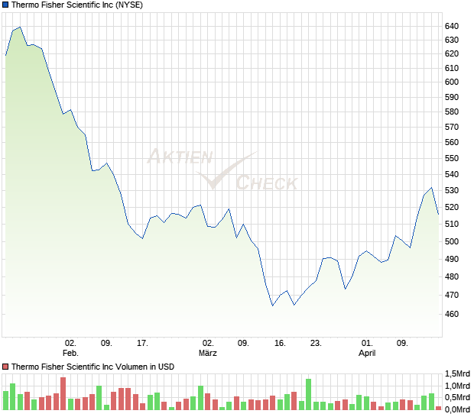Click the tallest red volume bar before 02. Feb.

pos(63,393)
